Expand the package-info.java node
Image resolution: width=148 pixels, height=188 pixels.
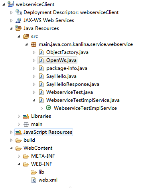[x=34, y=68]
